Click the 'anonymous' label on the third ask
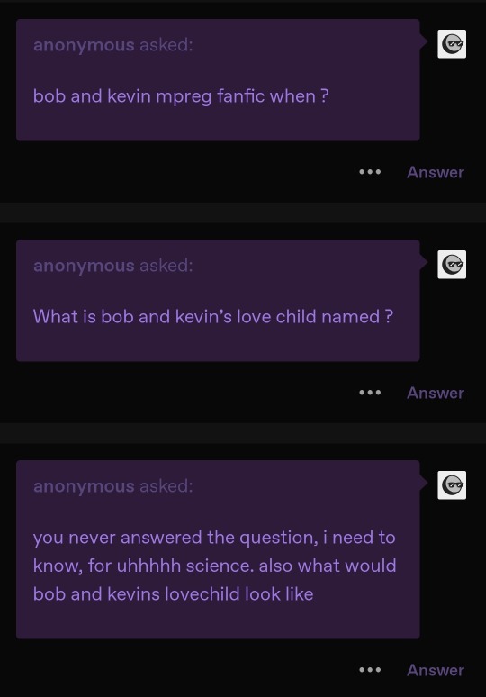 tap(84, 486)
